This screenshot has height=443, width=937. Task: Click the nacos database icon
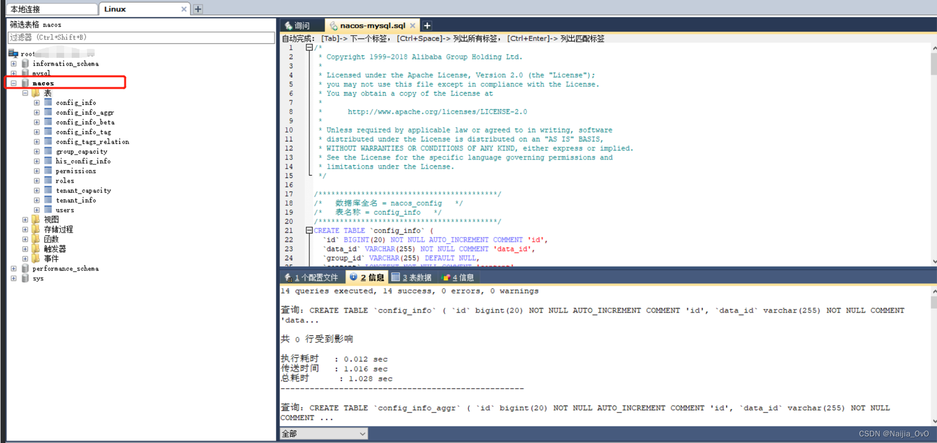coord(25,83)
